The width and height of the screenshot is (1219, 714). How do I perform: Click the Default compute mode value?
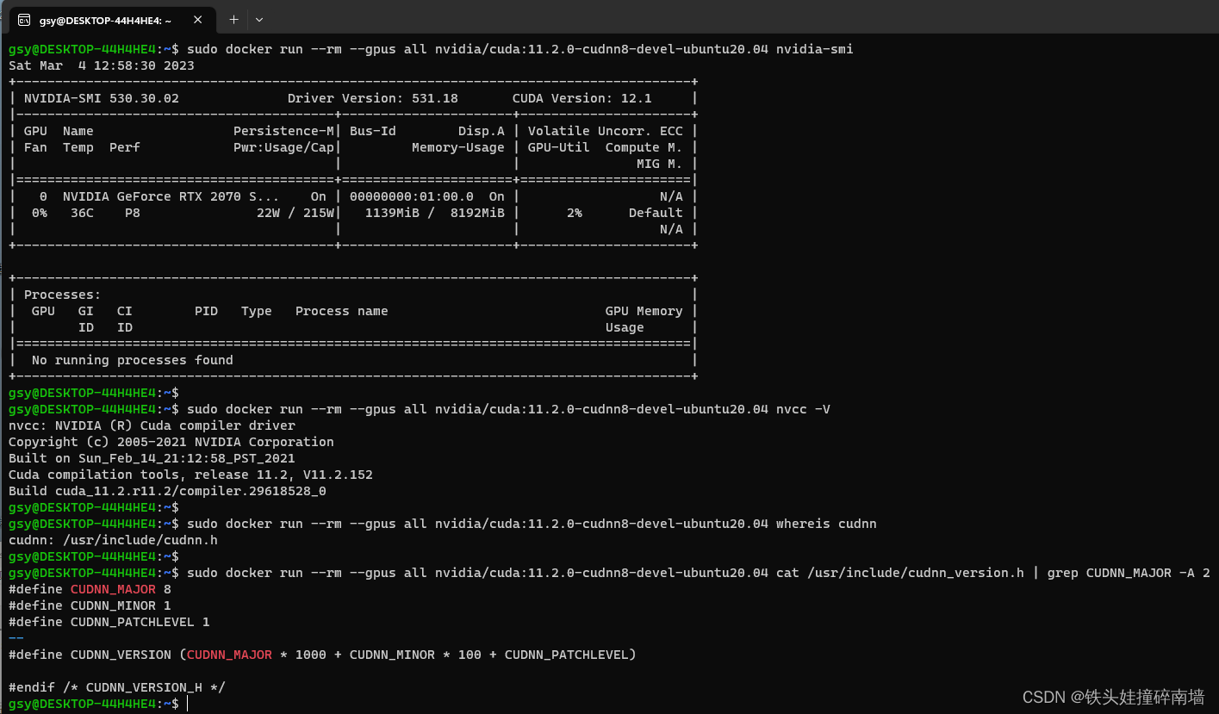(656, 213)
